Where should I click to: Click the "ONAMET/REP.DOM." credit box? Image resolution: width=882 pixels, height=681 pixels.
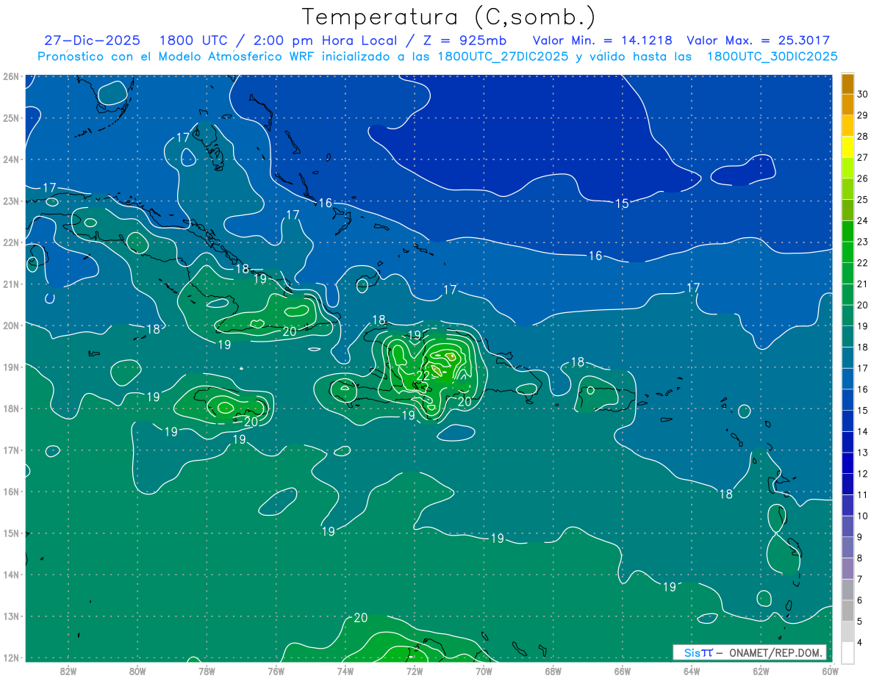[x=749, y=652]
